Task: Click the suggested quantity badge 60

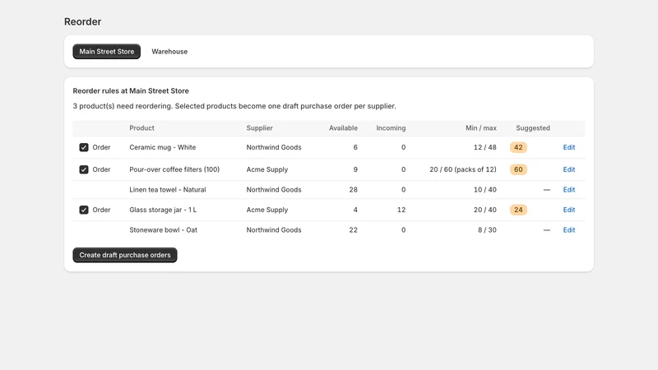Action: 518,169
